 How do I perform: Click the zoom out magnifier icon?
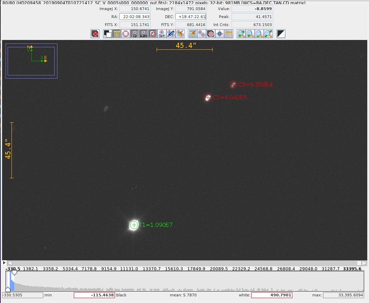click(x=259, y=34)
